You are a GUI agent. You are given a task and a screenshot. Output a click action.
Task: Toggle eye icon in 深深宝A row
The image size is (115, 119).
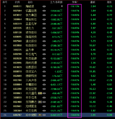click(44, 71)
